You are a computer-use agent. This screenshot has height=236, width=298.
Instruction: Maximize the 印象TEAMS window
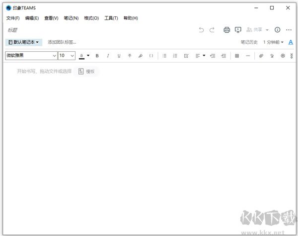click(x=272, y=8)
